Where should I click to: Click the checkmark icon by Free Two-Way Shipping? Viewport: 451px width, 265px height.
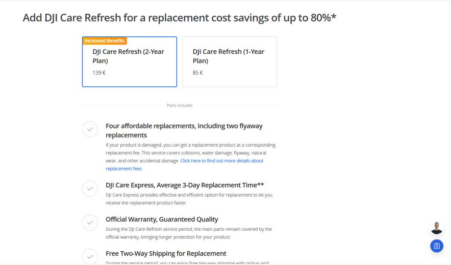89,257
